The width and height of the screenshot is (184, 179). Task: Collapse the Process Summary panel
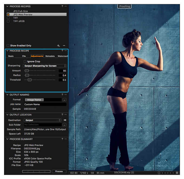pos(7,139)
